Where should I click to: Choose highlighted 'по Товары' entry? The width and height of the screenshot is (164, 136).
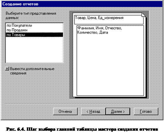point(34,35)
